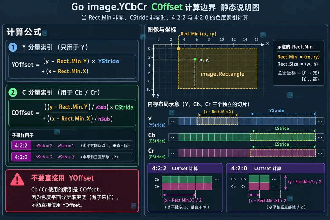Click '（水平和垂直都除以 2）' in subsampling table
This screenshot has width=330, height=220.
[99, 157]
